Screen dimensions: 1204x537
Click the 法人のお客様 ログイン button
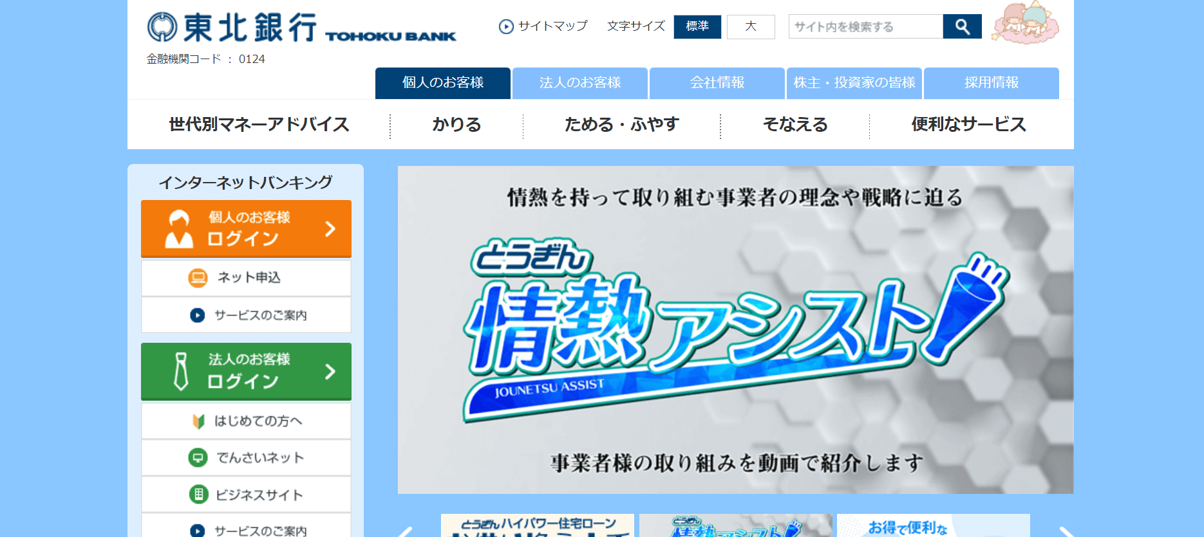point(246,372)
